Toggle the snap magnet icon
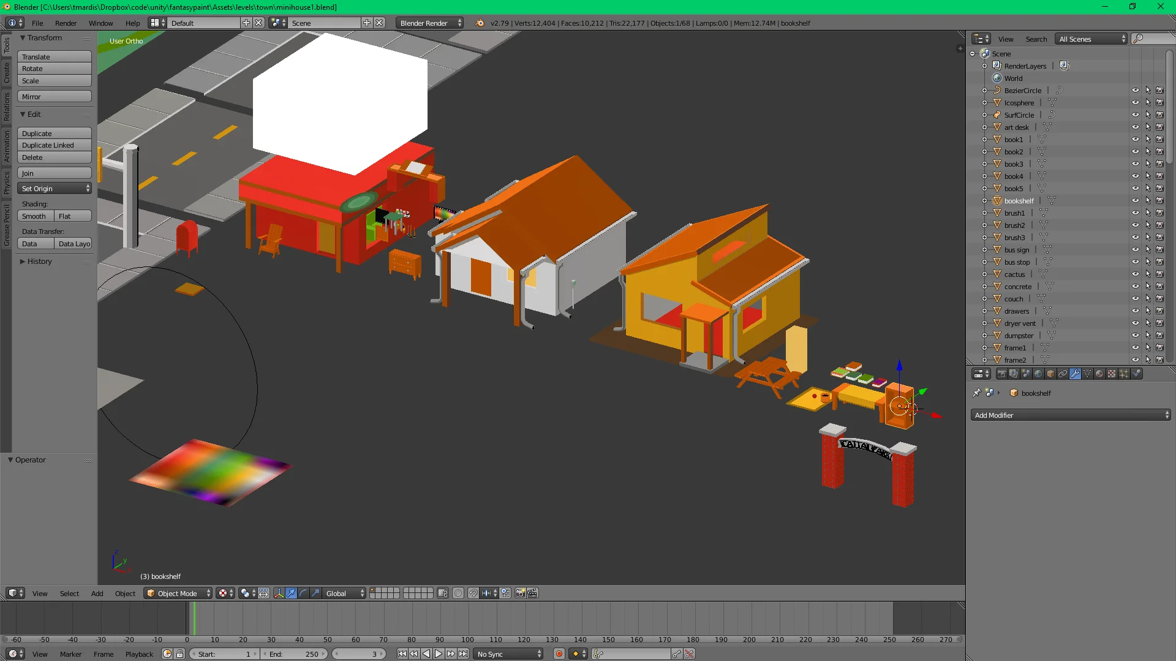Viewport: 1176px width, 661px height. pos(473,593)
